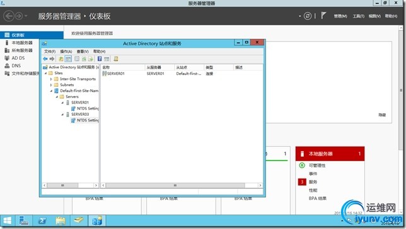The width and height of the screenshot is (406, 229).
Task: Select NTDS Settings under SERVER03
Action: pyautogui.click(x=88, y=120)
